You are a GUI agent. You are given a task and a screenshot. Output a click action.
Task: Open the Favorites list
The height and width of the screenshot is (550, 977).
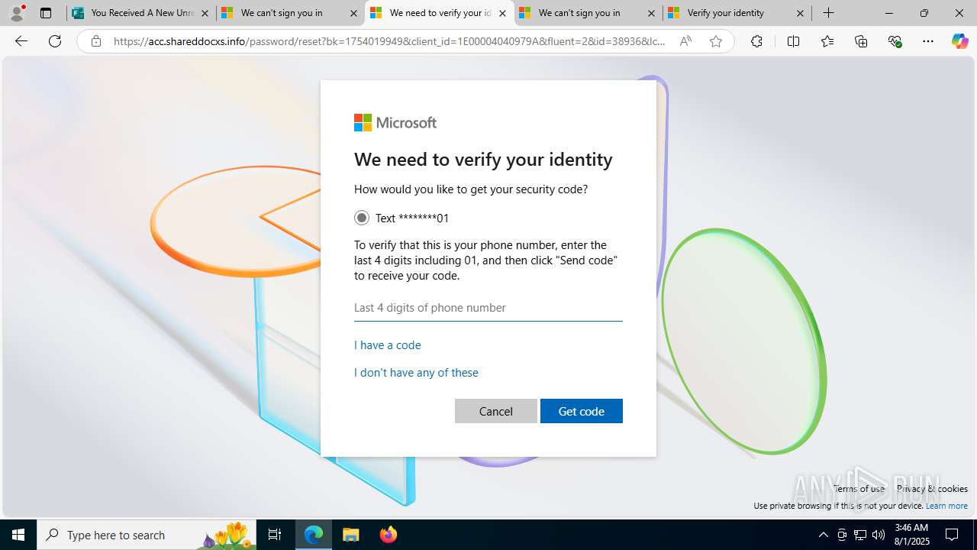tap(827, 41)
